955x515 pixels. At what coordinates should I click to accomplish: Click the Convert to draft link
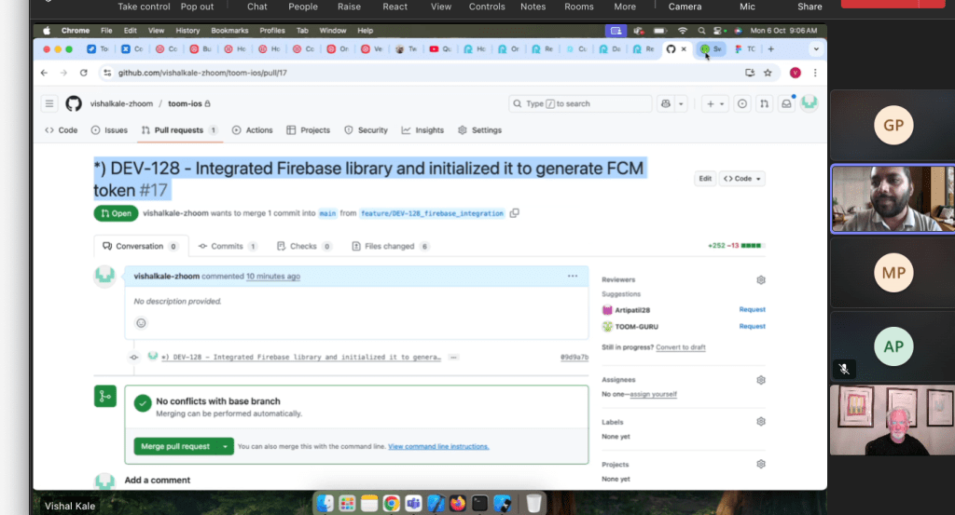(x=680, y=347)
